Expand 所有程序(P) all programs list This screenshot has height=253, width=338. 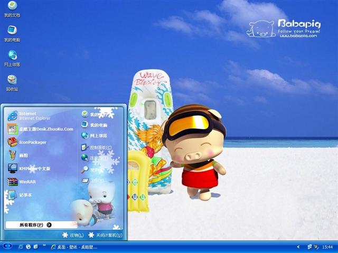[42, 225]
